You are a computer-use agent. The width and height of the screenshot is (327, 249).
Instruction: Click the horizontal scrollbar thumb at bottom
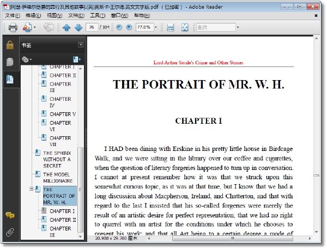pos(233,238)
